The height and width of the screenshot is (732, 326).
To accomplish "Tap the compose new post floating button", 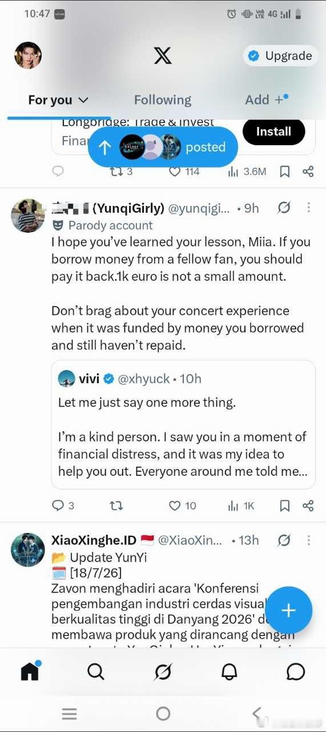I will coord(288,610).
